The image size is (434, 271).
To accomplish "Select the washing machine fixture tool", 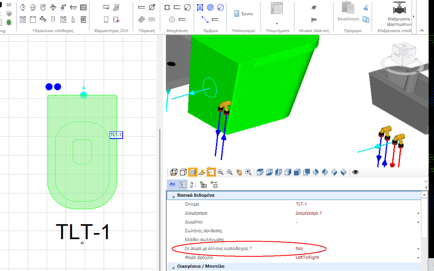I will pyautogui.click(x=23, y=19).
